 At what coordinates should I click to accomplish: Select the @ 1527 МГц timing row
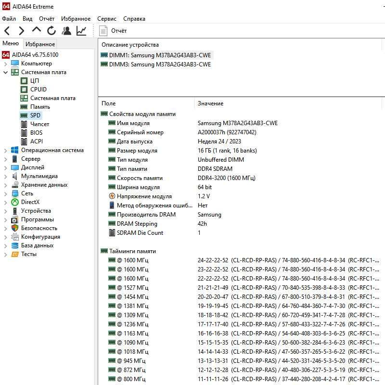(241, 287)
